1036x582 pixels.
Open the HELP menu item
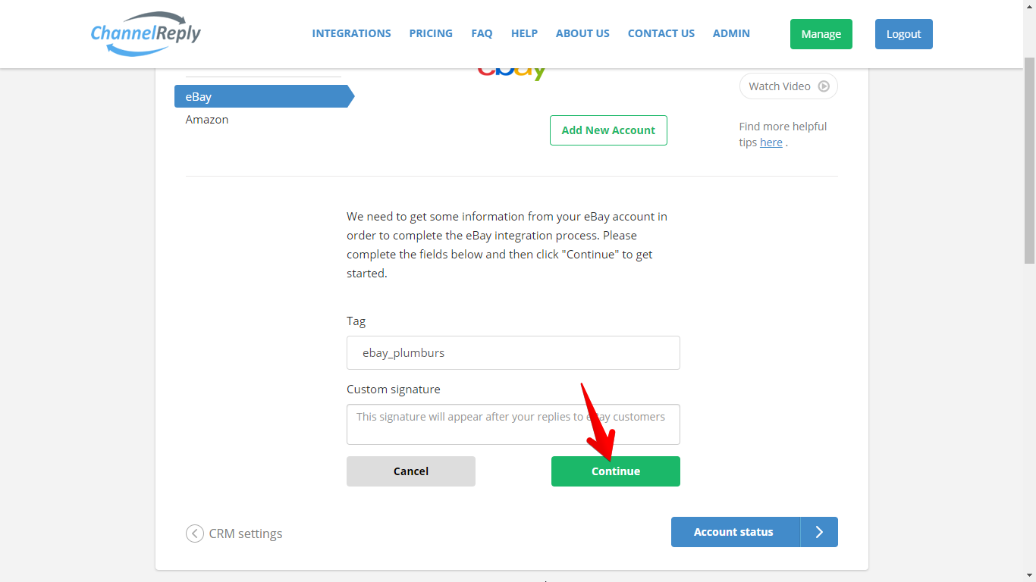tap(524, 33)
